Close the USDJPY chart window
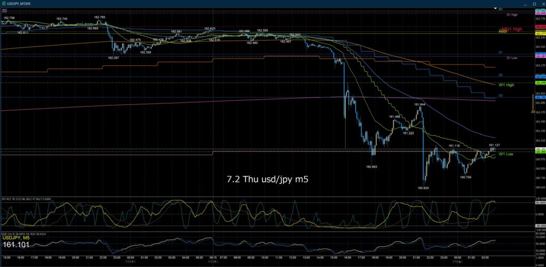Screen dimensions: 546x267 tap(542, 4)
